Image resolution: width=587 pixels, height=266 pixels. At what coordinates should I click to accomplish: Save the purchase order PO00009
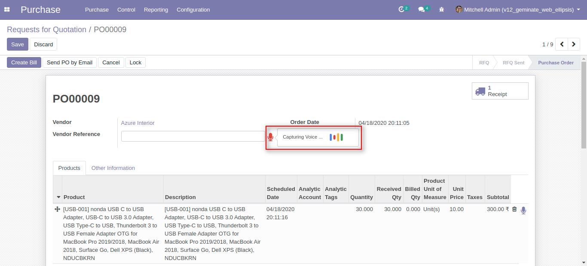click(x=17, y=44)
